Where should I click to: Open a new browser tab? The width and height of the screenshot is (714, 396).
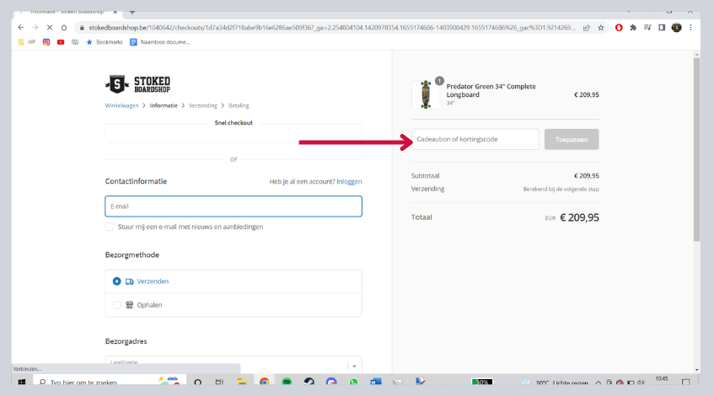coord(132,10)
